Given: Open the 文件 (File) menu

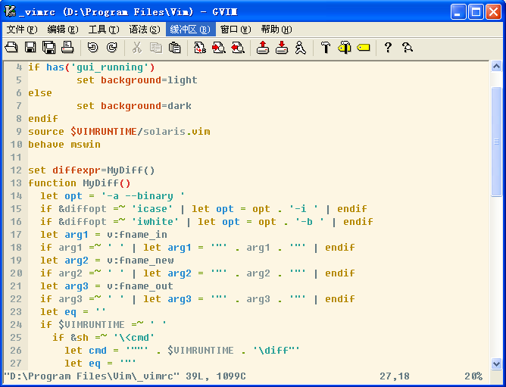Looking at the screenshot, I should [x=21, y=29].
